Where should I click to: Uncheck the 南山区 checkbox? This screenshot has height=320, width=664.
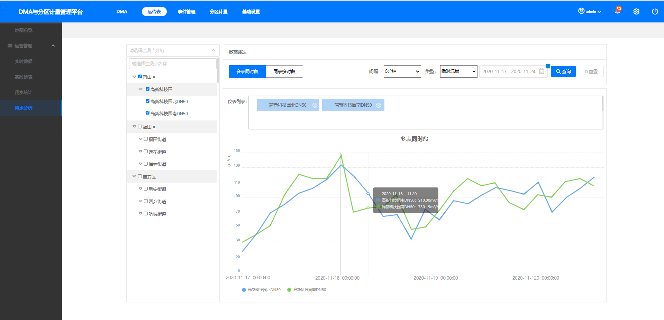click(x=140, y=77)
